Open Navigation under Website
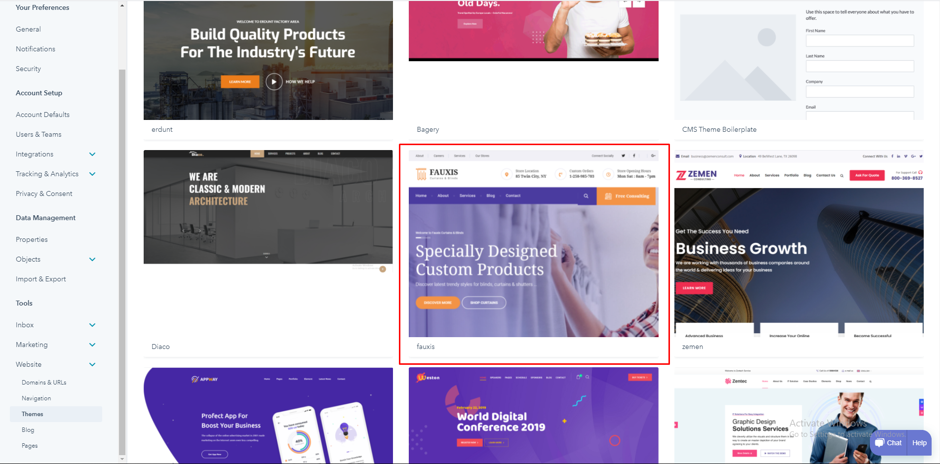940x464 pixels. coord(36,398)
